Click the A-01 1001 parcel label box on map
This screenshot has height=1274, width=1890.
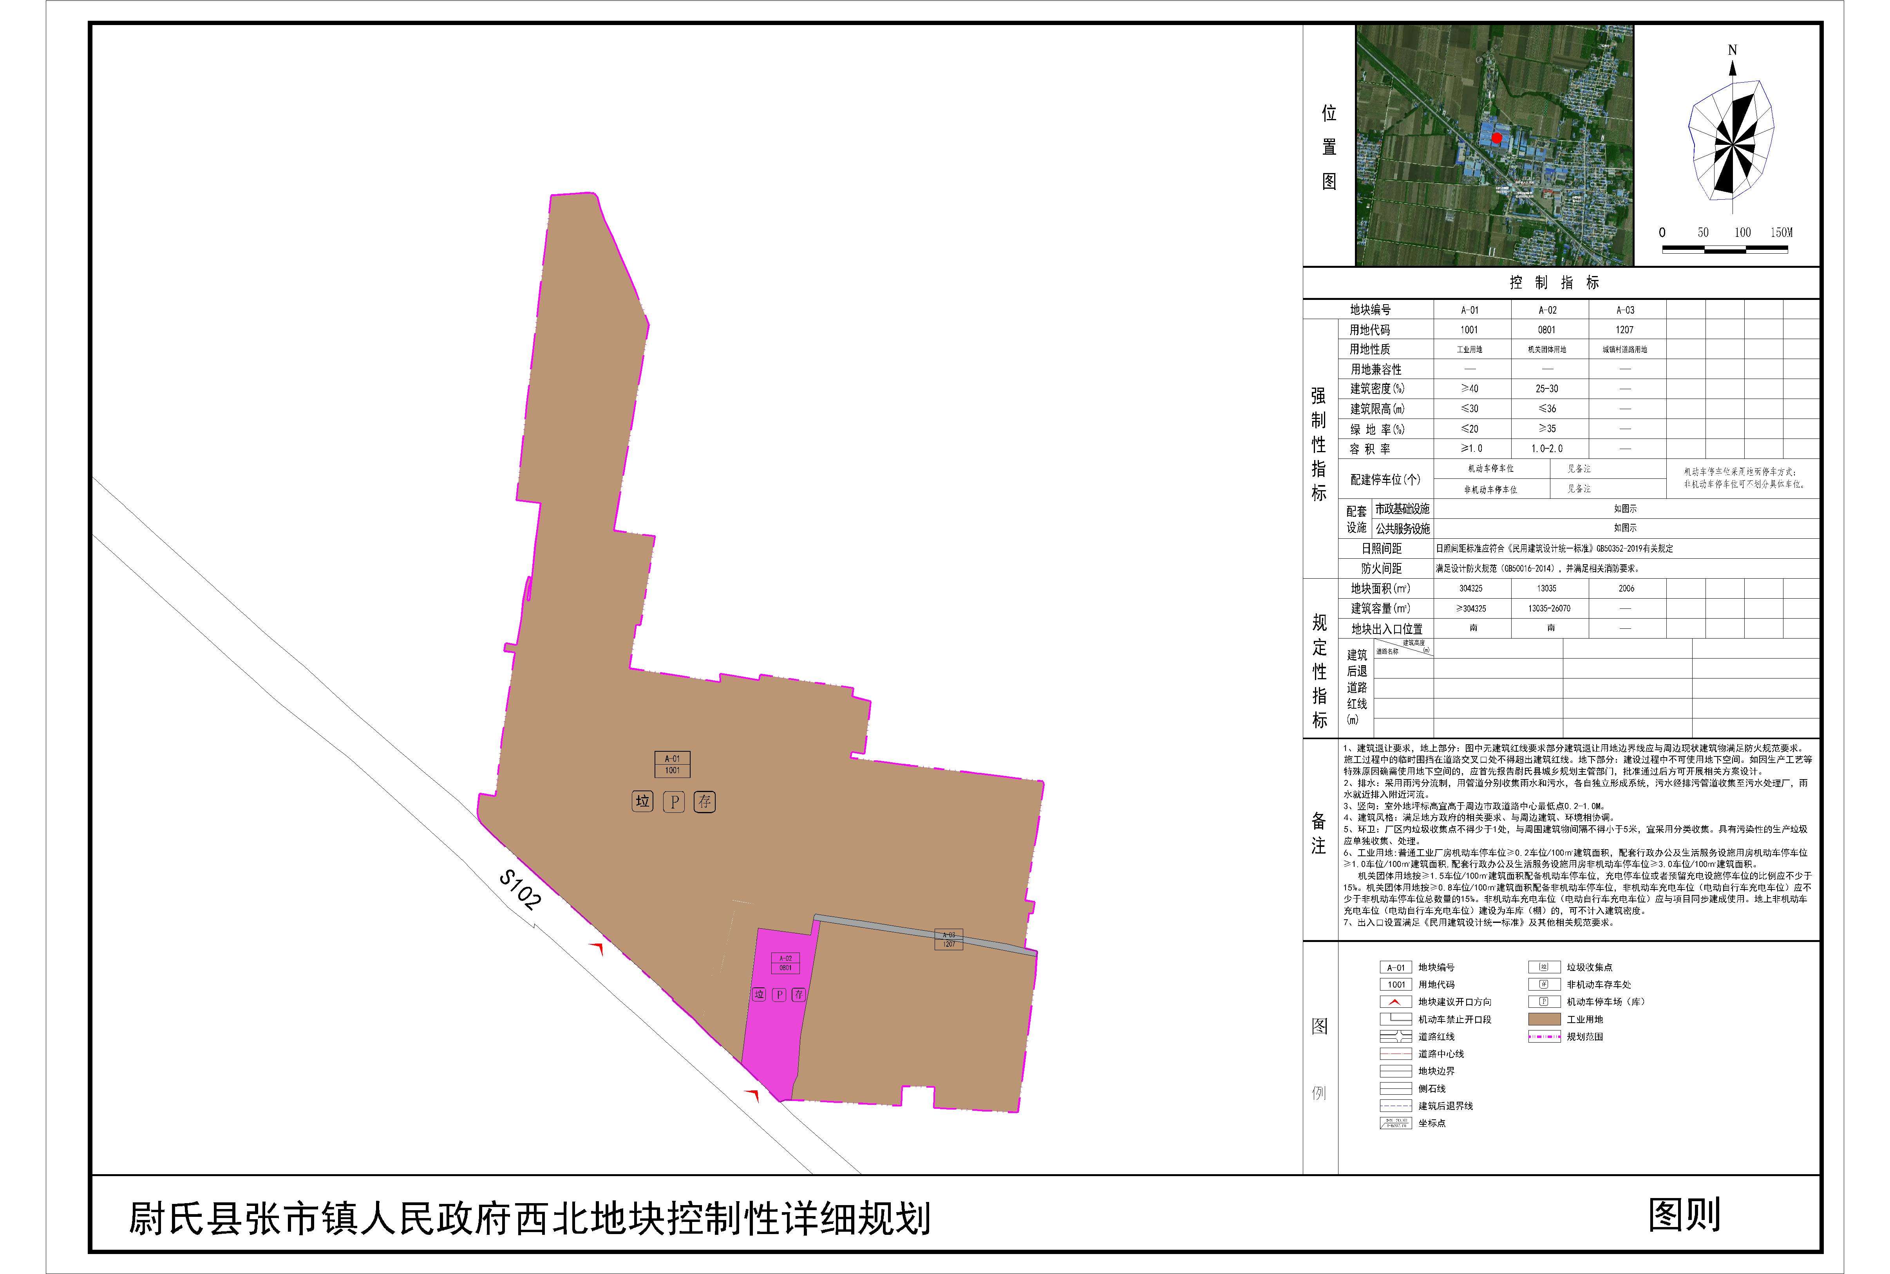click(672, 765)
